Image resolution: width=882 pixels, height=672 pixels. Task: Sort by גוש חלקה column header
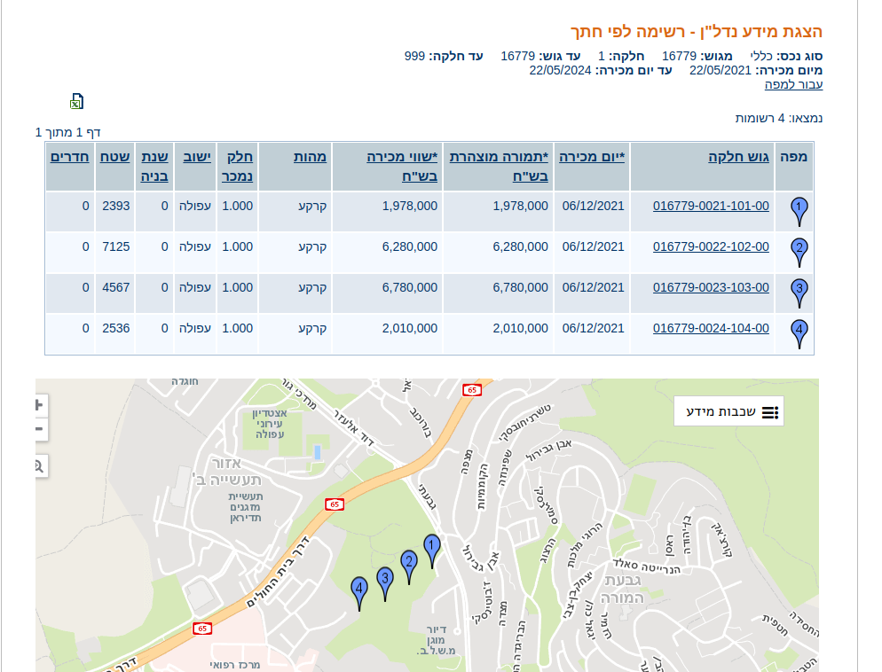coord(738,157)
